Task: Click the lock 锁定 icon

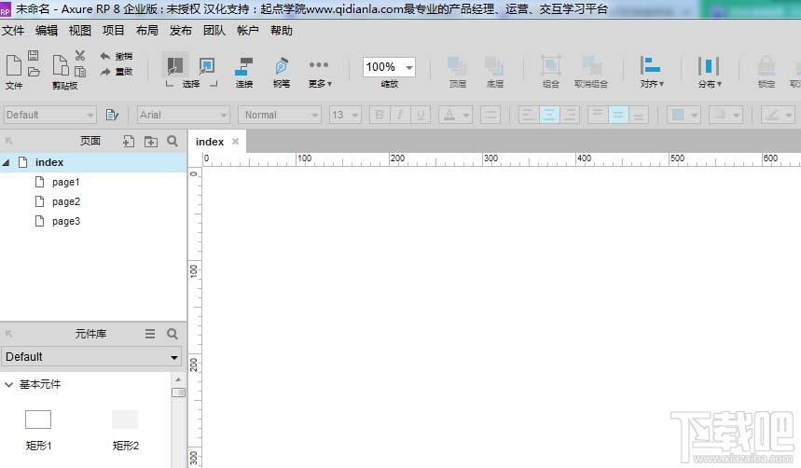Action: pos(766,66)
